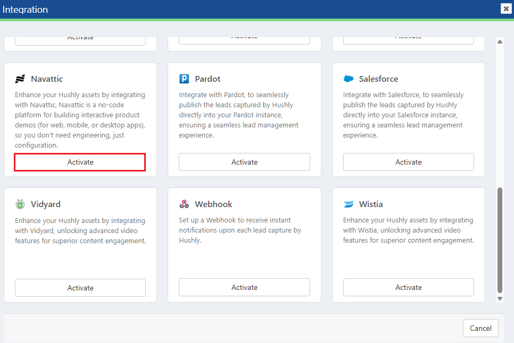The height and width of the screenshot is (343, 514).
Task: Click the Webhook description text
Action: click(240, 230)
